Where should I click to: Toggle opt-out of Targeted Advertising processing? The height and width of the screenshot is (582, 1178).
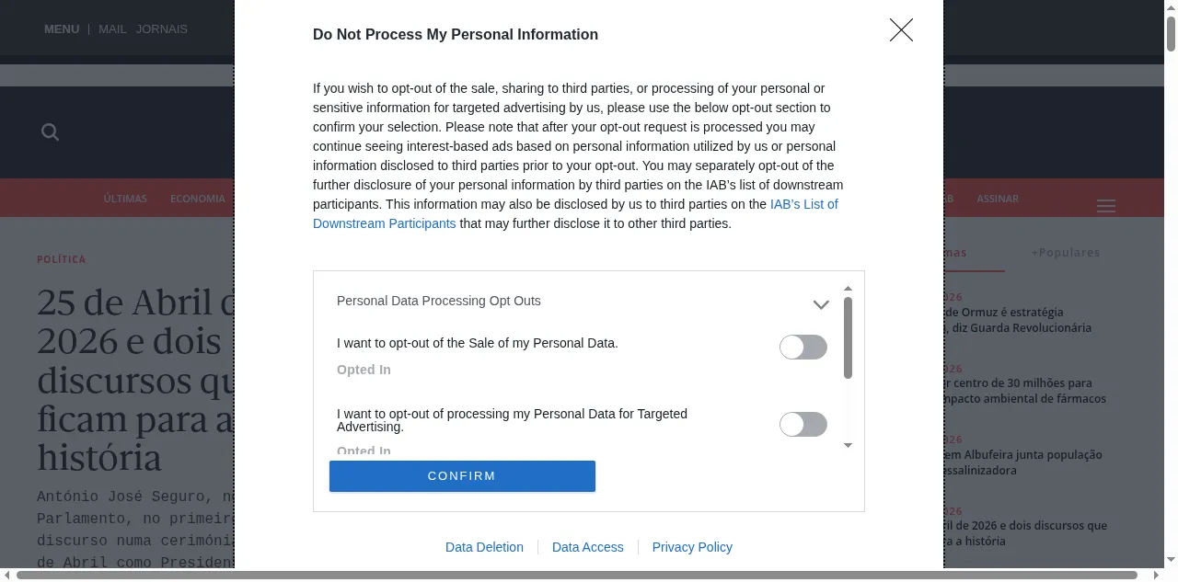(x=803, y=424)
